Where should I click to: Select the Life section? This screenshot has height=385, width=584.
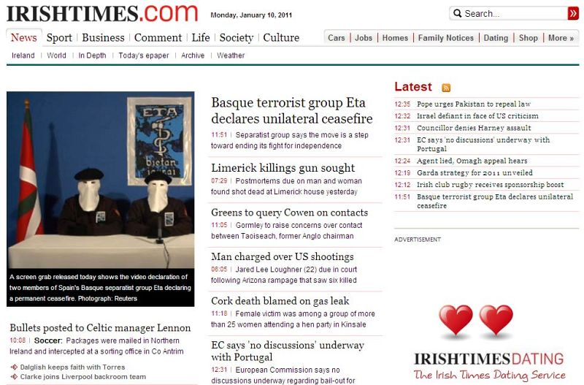coord(201,38)
